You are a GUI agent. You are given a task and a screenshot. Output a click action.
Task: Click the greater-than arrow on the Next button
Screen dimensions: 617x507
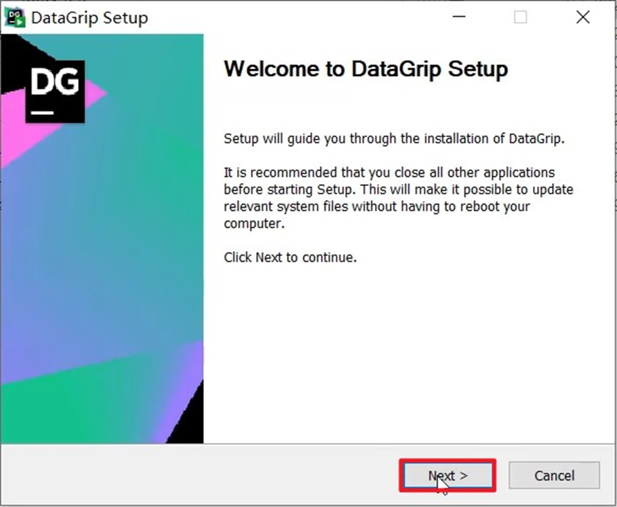(x=464, y=475)
